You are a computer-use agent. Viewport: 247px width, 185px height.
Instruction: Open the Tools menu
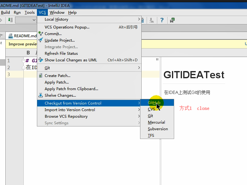click(x=30, y=13)
